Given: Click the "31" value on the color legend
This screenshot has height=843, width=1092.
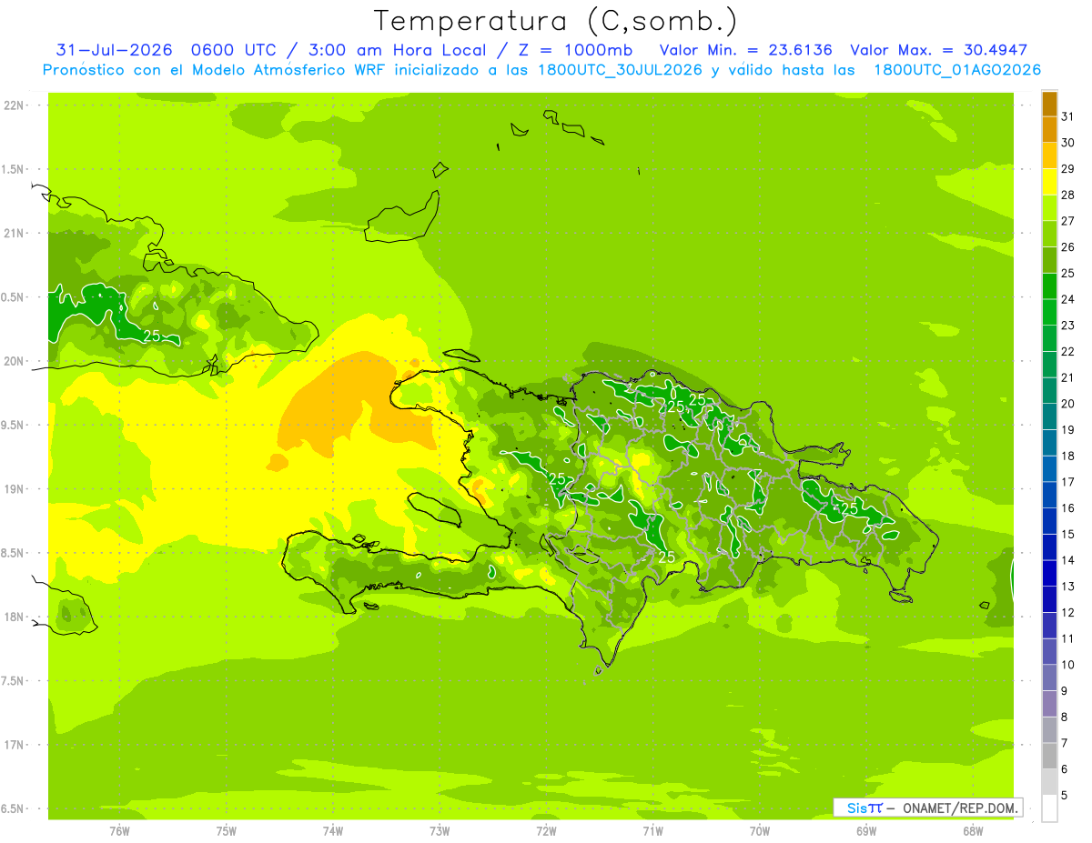Looking at the screenshot, I should coord(1068,116).
